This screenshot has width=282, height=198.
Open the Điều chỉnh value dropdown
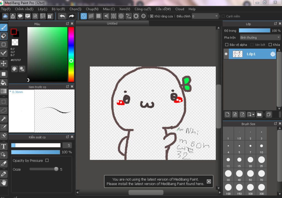pyautogui.click(x=205, y=16)
